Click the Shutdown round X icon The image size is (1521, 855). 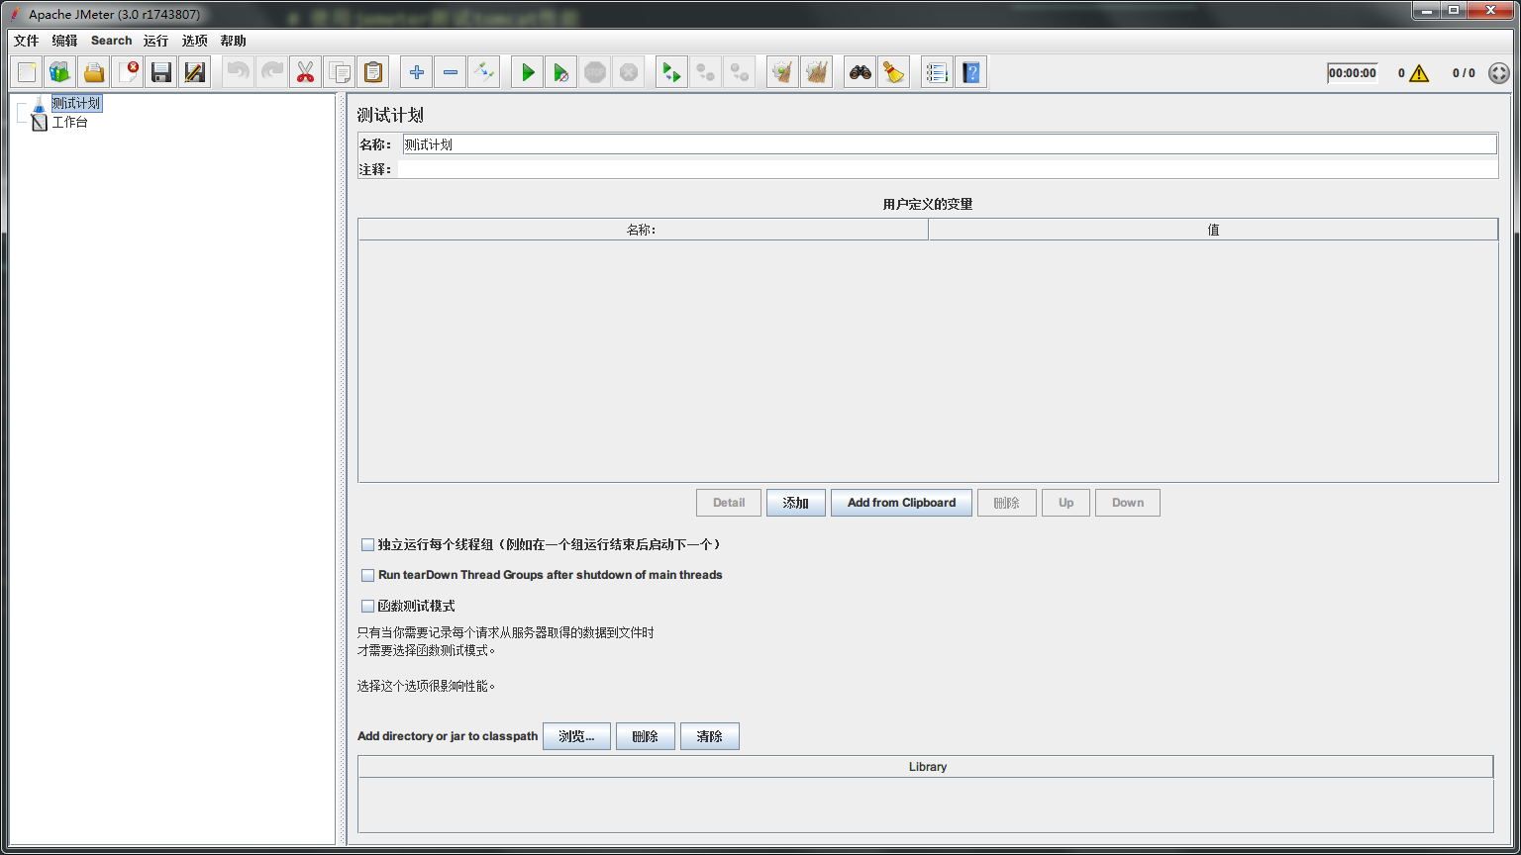pos(628,72)
